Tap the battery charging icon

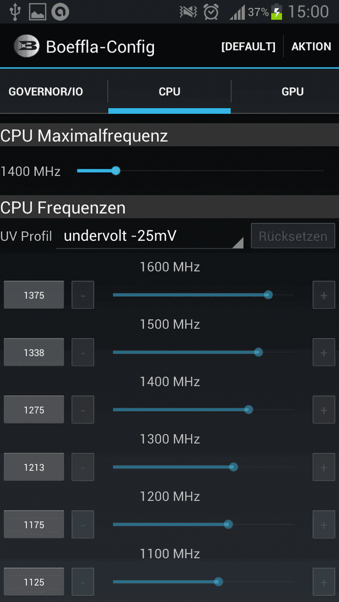277,12
